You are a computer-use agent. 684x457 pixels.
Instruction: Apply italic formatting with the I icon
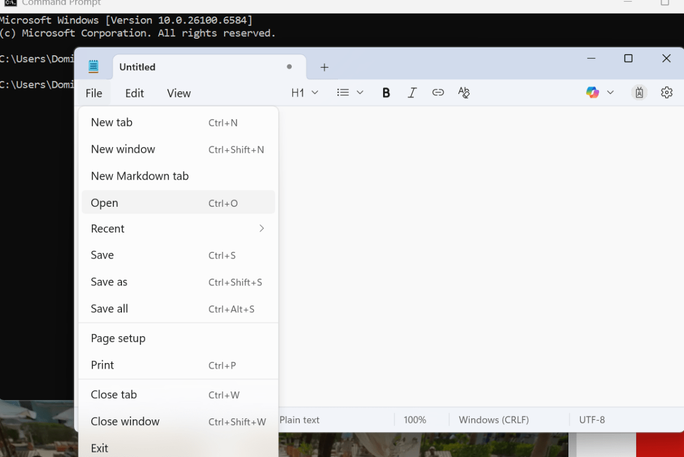[412, 93]
